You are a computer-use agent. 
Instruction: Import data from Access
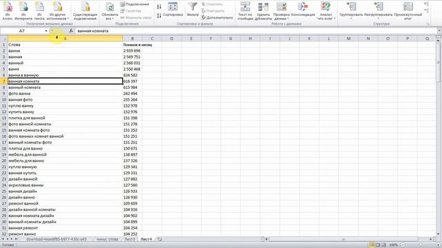tap(8, 11)
